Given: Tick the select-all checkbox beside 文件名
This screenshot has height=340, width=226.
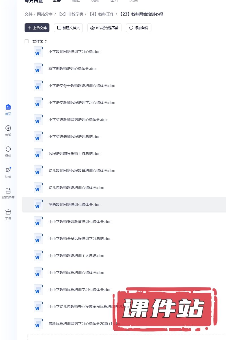Looking at the screenshot, I should coord(27,41).
